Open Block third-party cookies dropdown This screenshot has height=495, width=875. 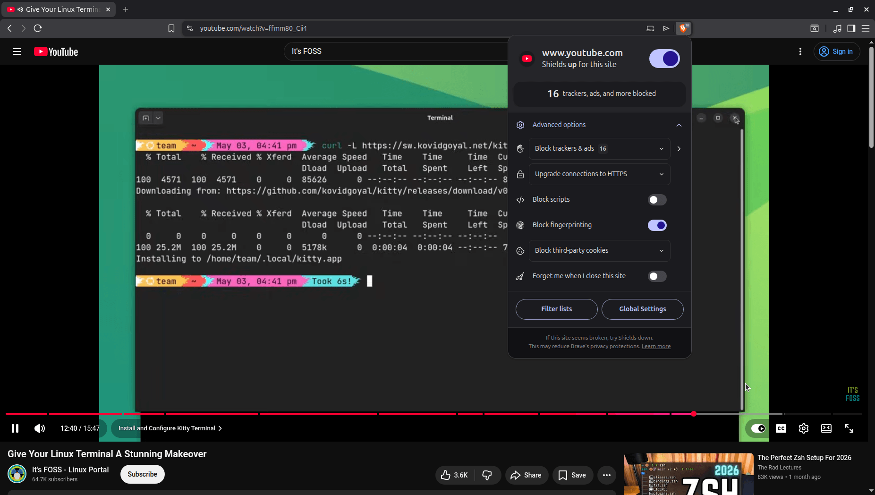(599, 251)
